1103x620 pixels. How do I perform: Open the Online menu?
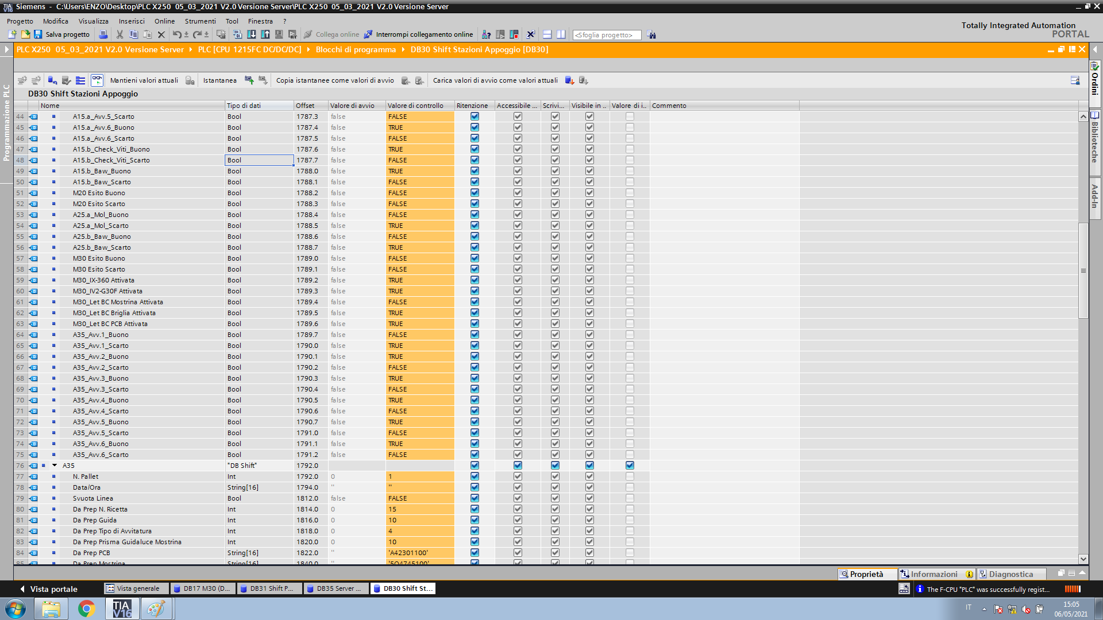point(164,21)
